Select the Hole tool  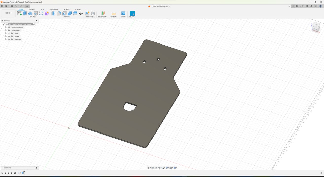tap(36, 13)
